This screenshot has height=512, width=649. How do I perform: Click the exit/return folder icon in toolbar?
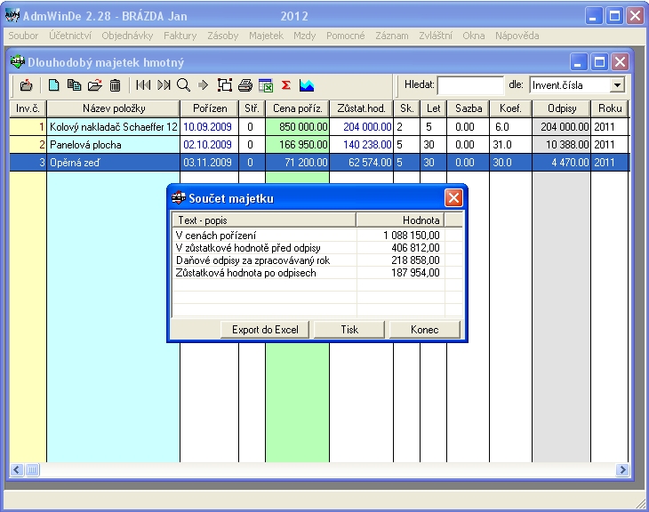[26, 85]
